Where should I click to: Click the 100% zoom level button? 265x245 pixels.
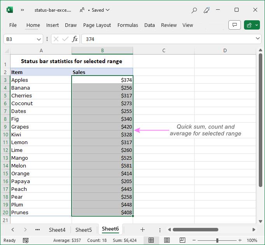click(x=252, y=240)
